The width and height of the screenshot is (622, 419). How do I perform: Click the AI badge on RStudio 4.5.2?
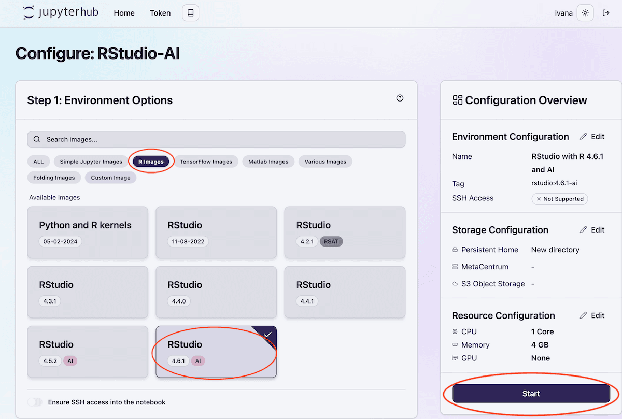(70, 360)
